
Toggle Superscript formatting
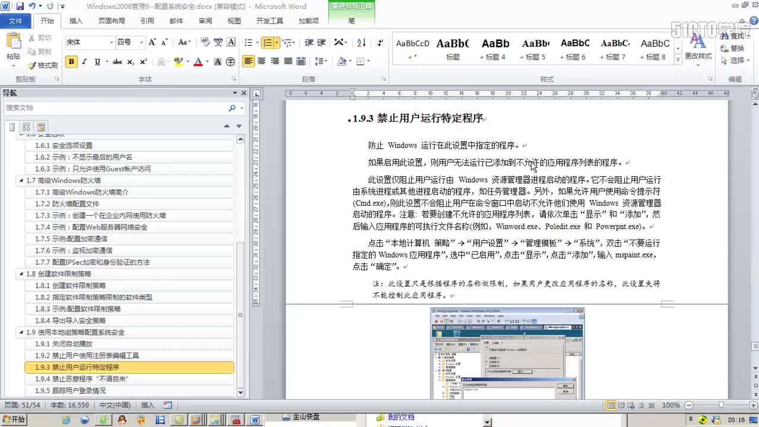pyautogui.click(x=144, y=62)
